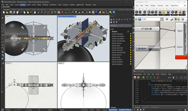
Task: Toggle Grid Snap in status bar
Action: coord(84,110)
